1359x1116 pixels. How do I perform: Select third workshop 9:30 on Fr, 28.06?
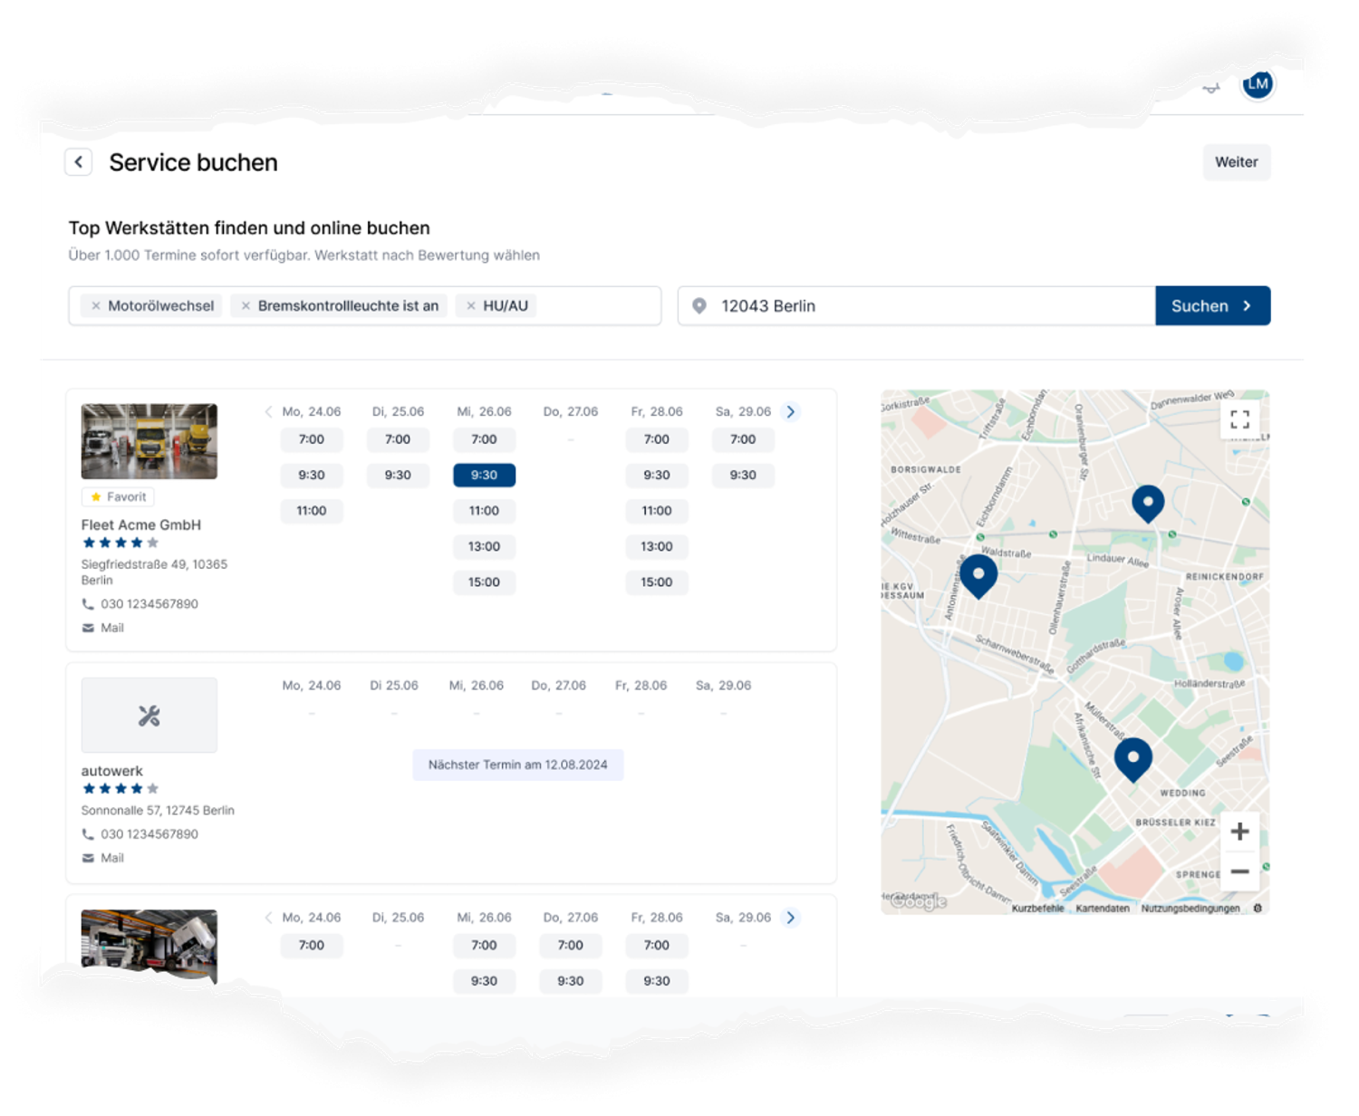tap(657, 981)
